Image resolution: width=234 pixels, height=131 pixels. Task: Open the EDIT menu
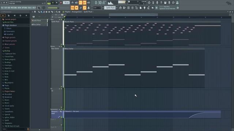point(5,8)
